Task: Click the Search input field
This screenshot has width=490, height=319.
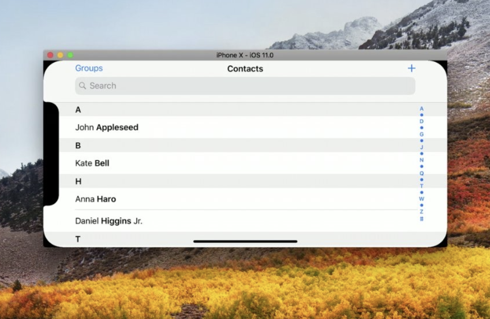Action: (x=245, y=86)
